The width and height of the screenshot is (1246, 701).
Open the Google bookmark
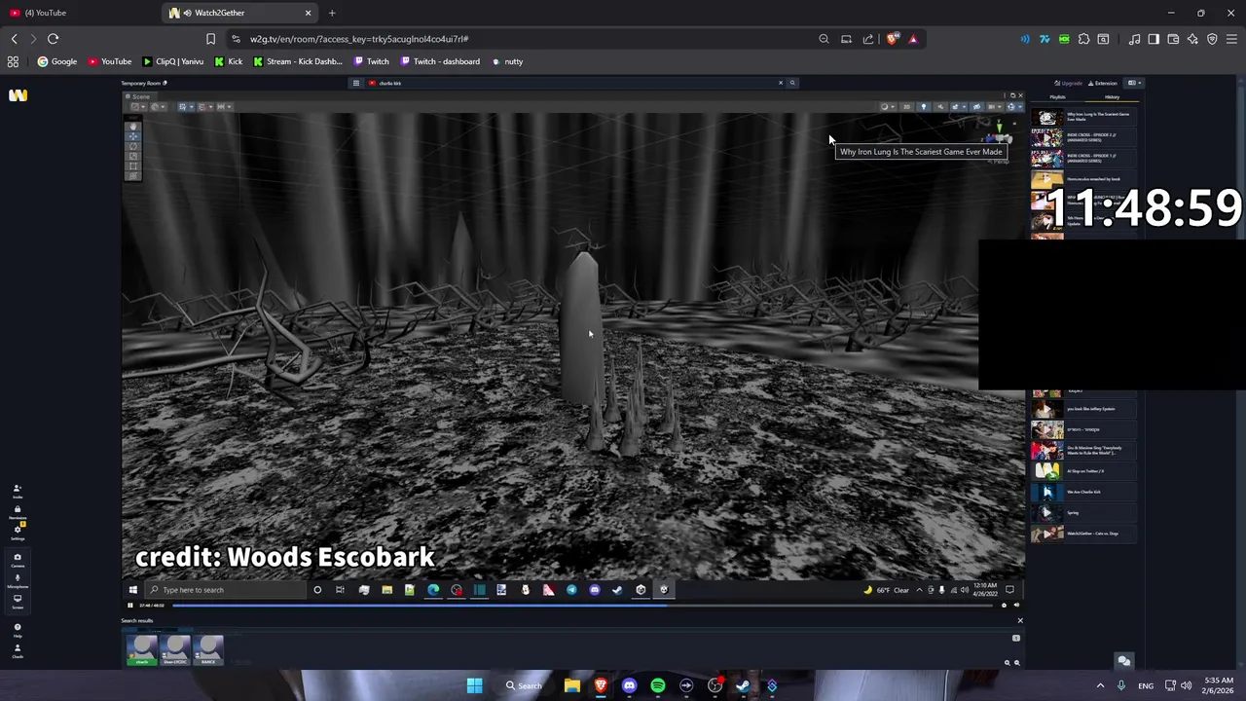point(56,61)
